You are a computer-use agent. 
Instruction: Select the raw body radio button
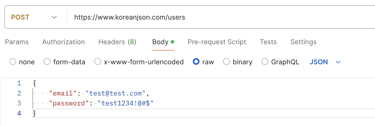tap(196, 62)
